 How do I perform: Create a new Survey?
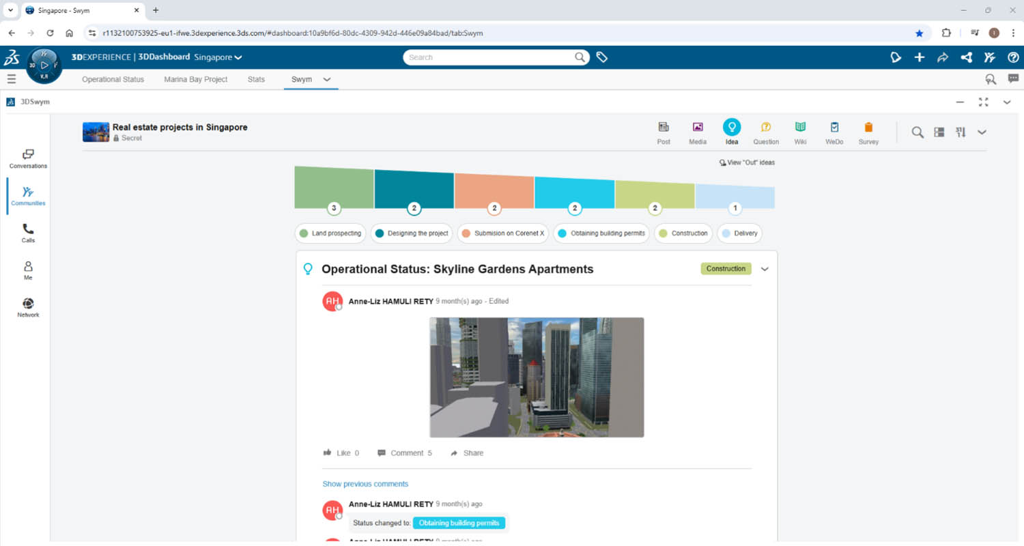click(x=868, y=132)
